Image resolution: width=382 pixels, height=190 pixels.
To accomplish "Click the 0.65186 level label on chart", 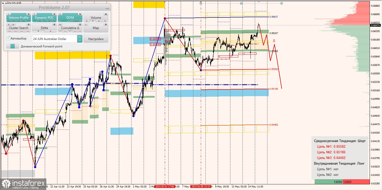I will point(274,89).
